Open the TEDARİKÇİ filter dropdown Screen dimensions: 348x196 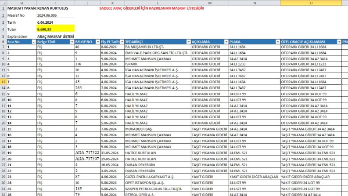coord(188,42)
